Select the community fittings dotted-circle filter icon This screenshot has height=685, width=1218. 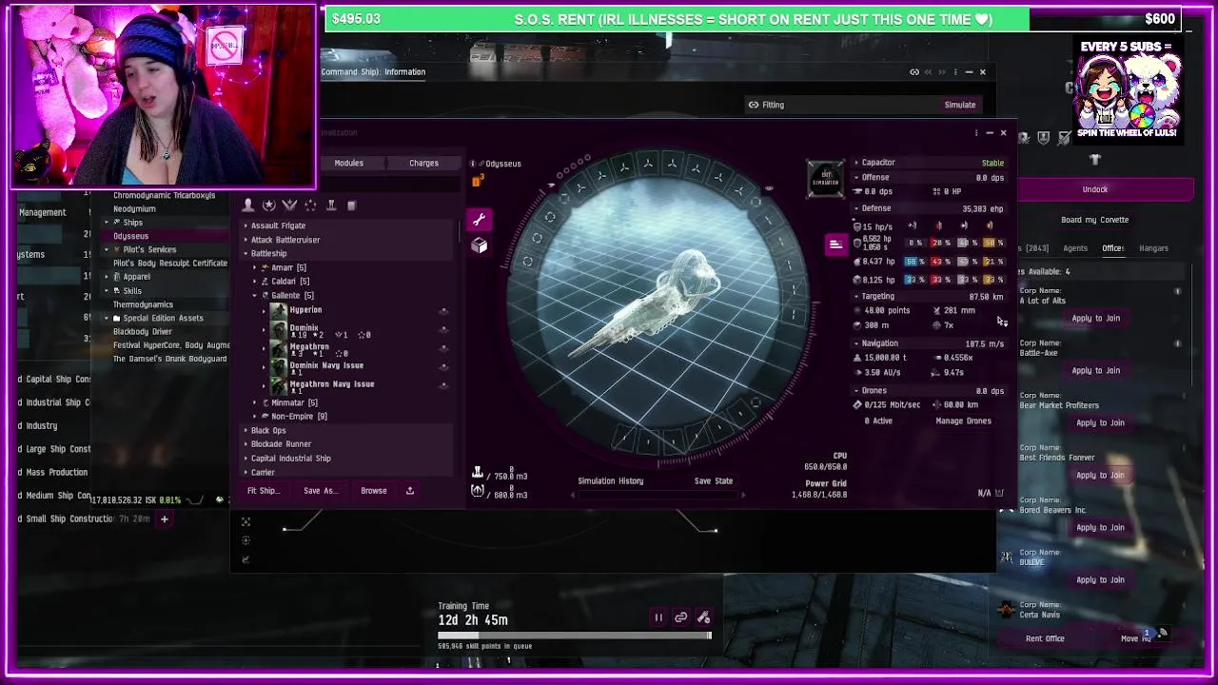tap(310, 205)
